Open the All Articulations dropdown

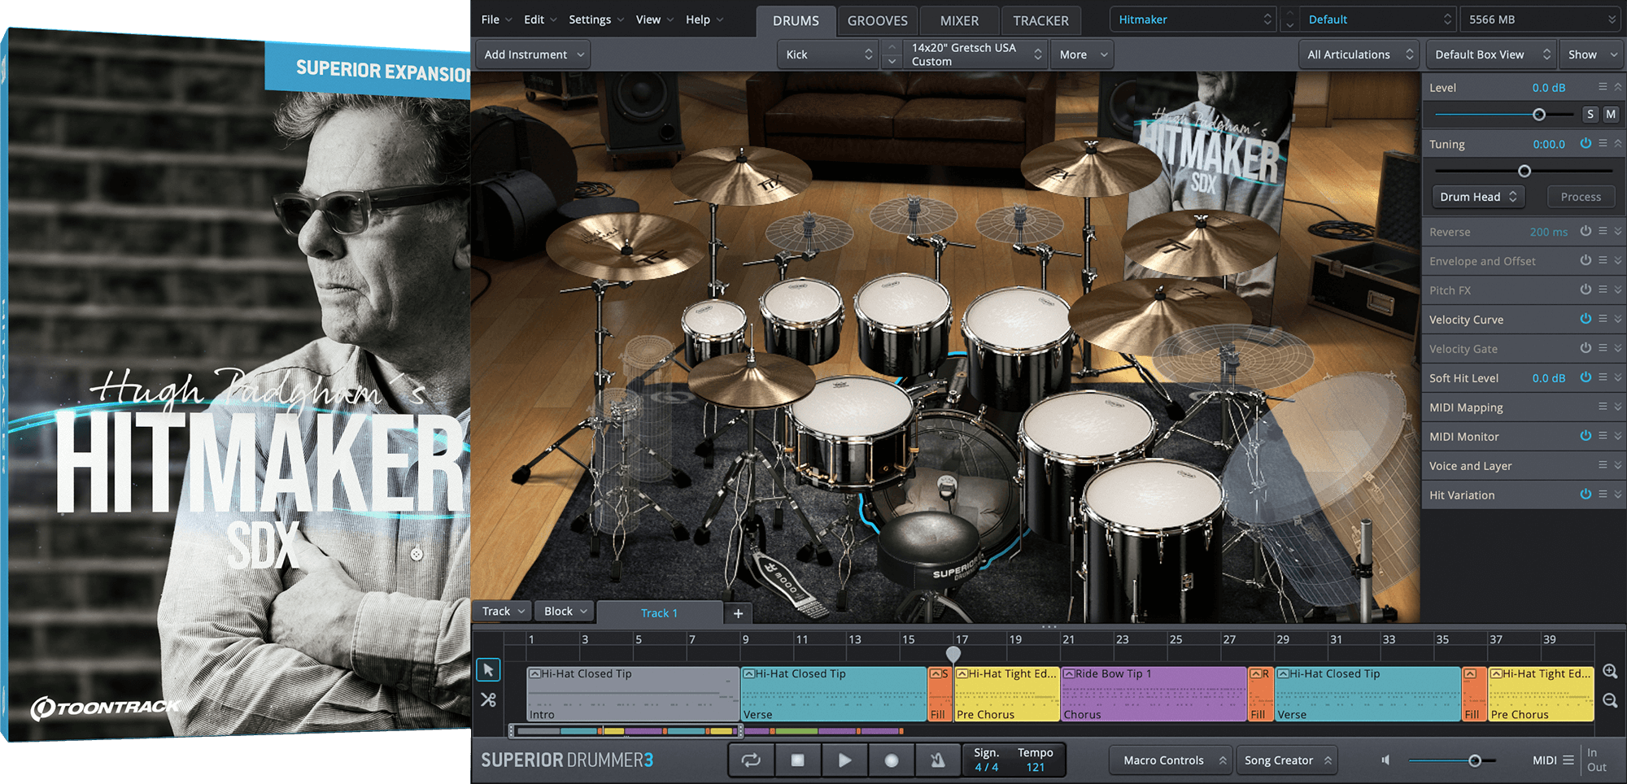click(1359, 54)
